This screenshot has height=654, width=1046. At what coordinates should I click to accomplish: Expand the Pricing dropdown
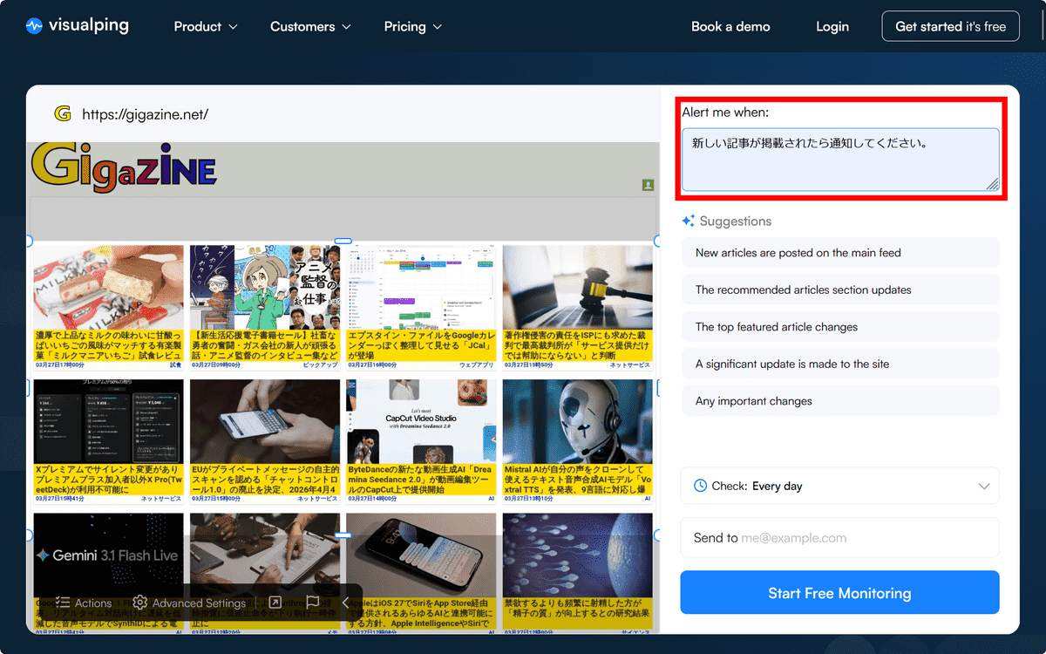point(413,26)
